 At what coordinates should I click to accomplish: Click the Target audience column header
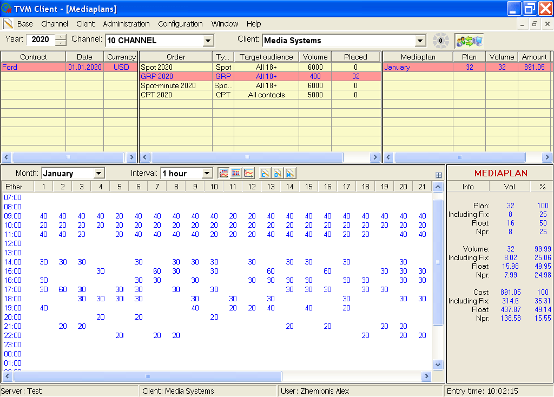[x=266, y=57]
